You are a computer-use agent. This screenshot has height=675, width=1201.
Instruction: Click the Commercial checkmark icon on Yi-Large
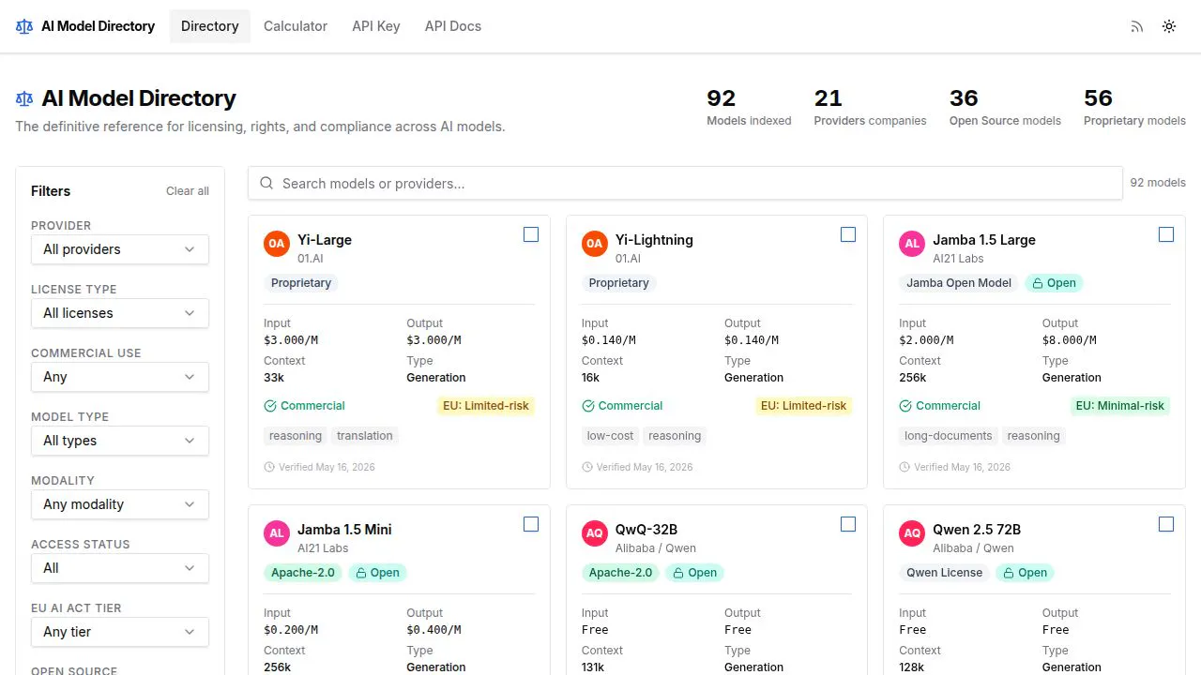(270, 406)
